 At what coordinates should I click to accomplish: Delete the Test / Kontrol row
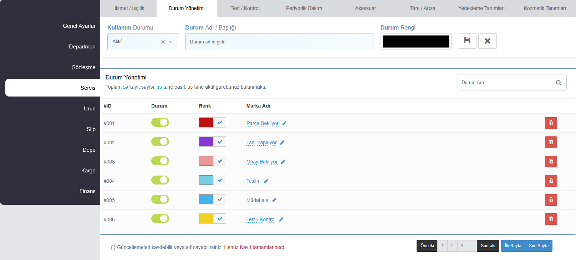tap(551, 219)
